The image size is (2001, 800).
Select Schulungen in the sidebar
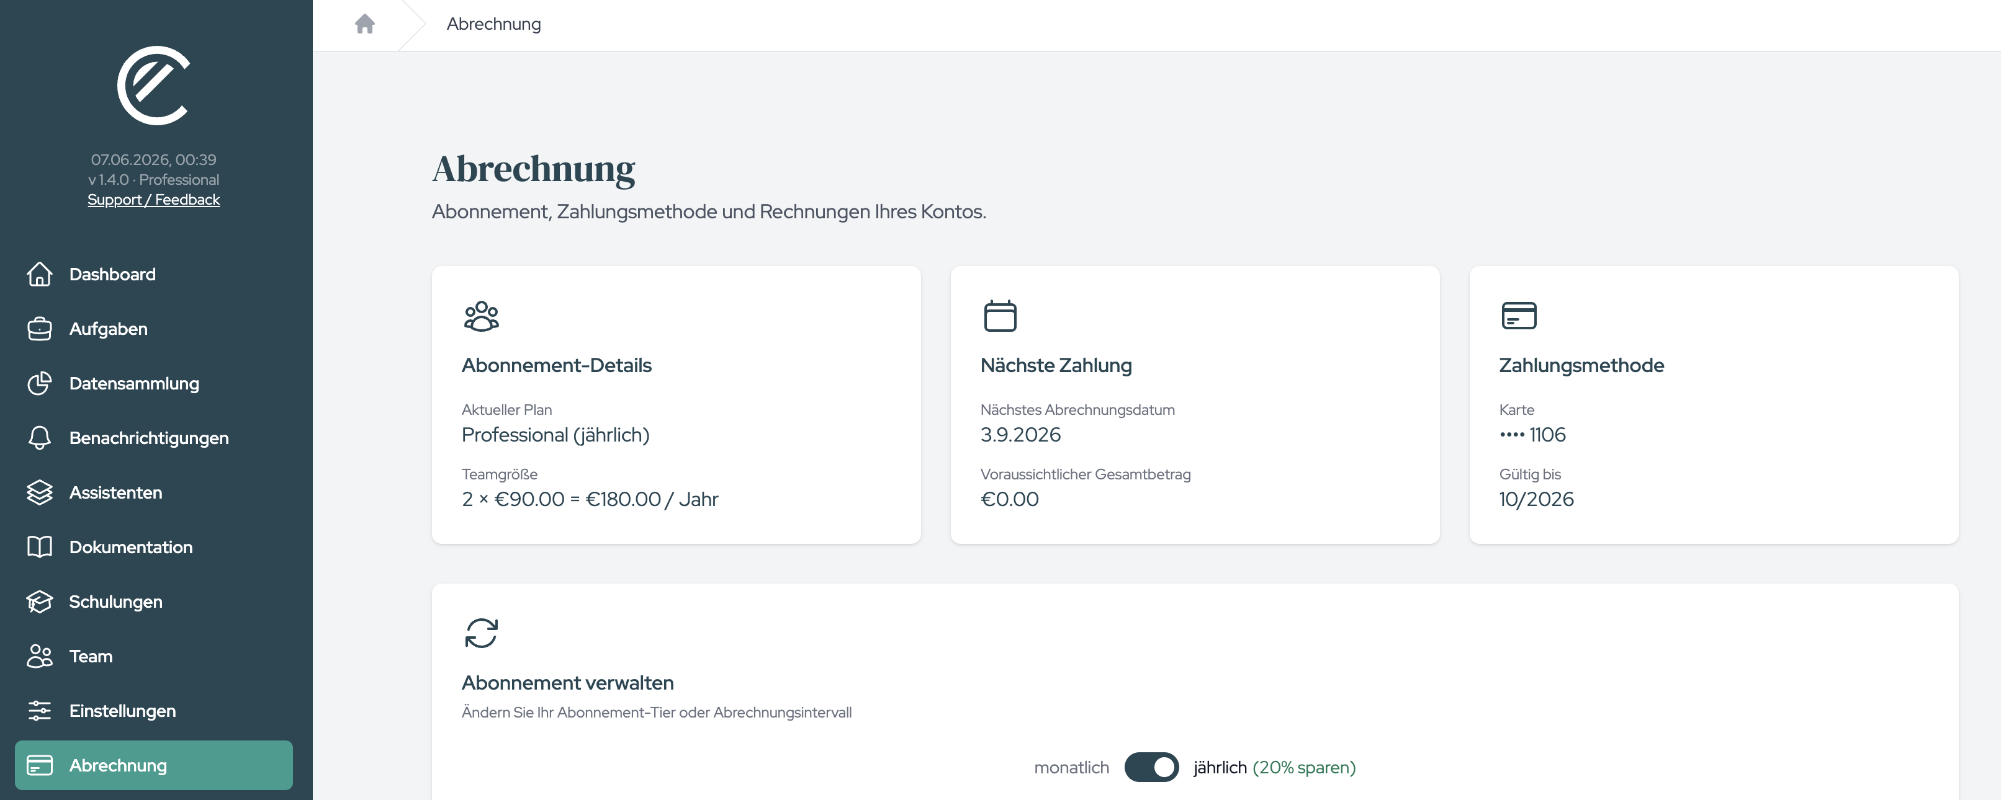pyautogui.click(x=154, y=602)
